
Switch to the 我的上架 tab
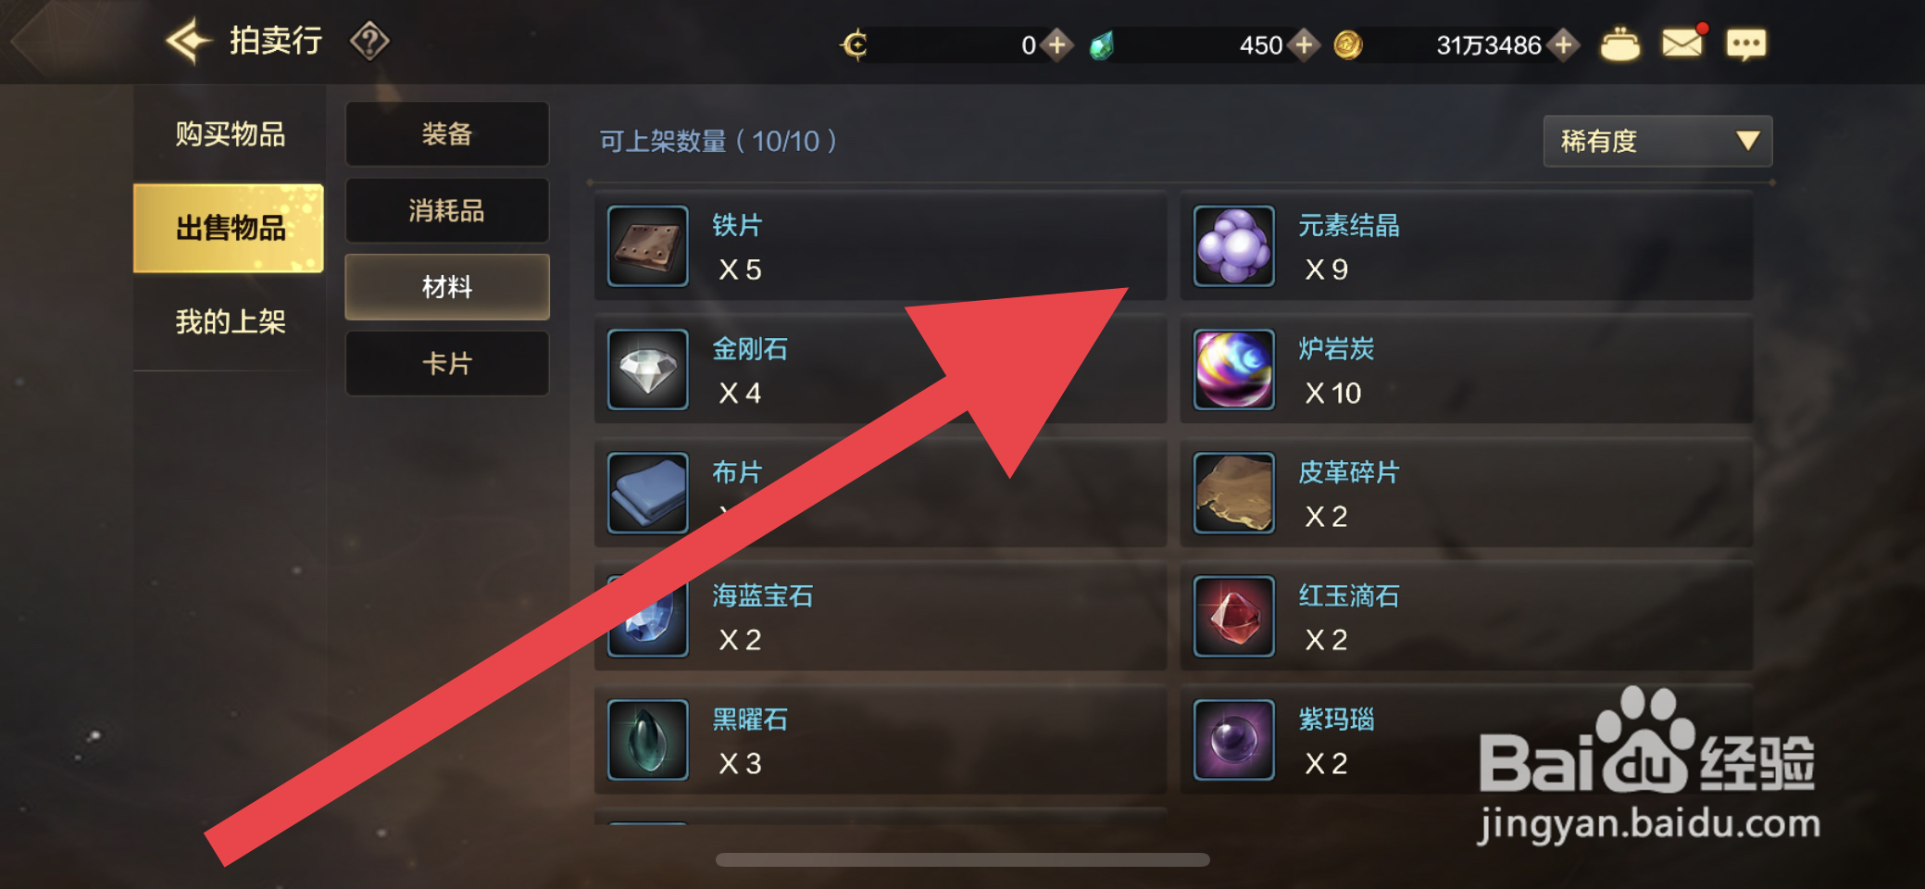pos(230,322)
